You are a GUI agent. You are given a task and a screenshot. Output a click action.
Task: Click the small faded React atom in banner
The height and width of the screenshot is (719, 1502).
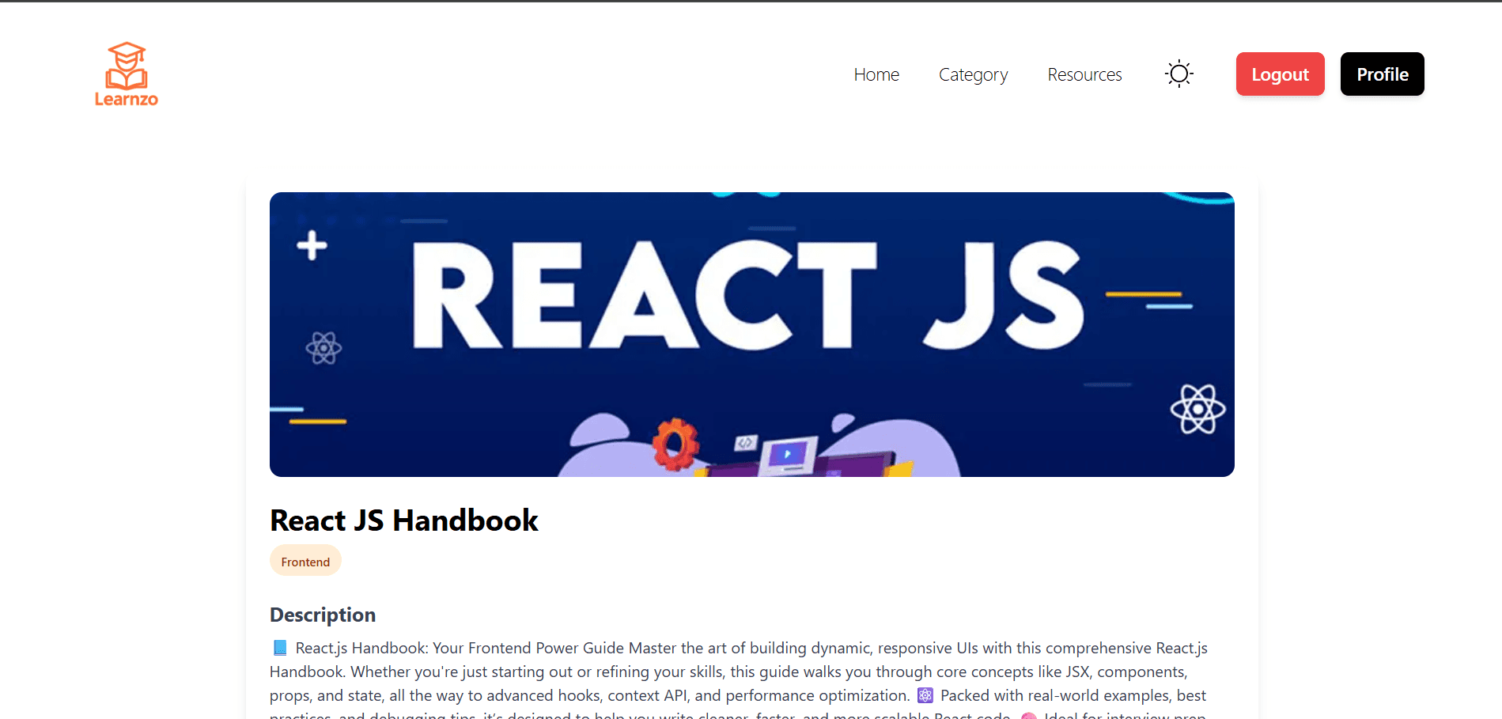pos(323,348)
